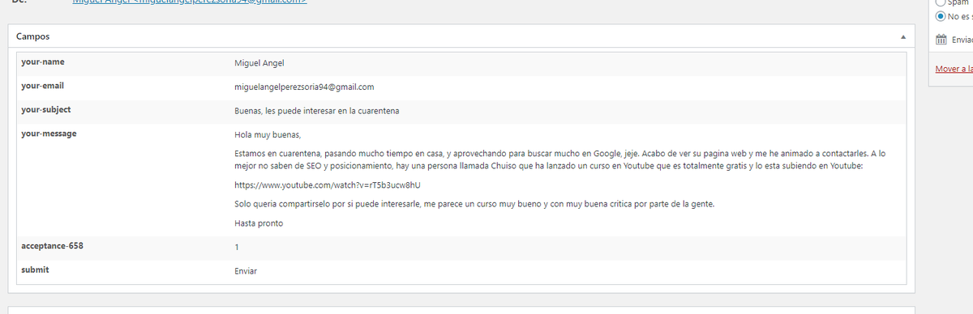Click the 'Hola muy buenas,' line
973x314 pixels.
click(x=268, y=134)
